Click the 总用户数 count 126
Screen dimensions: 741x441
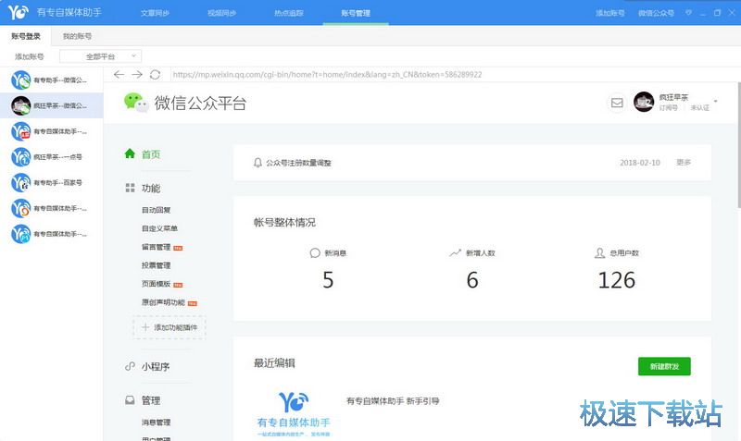pos(616,280)
